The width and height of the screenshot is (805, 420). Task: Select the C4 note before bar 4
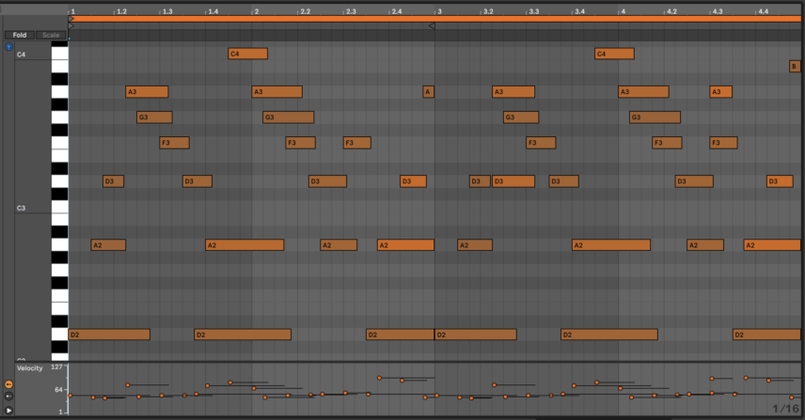tap(614, 54)
